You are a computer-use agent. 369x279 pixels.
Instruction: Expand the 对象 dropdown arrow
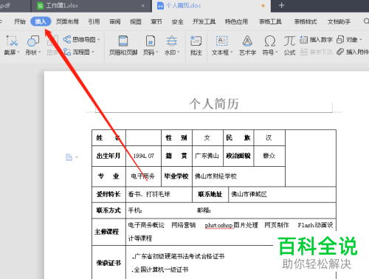360,40
